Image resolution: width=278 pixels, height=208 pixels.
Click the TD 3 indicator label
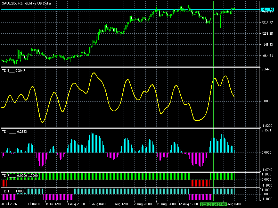(x=14, y=71)
